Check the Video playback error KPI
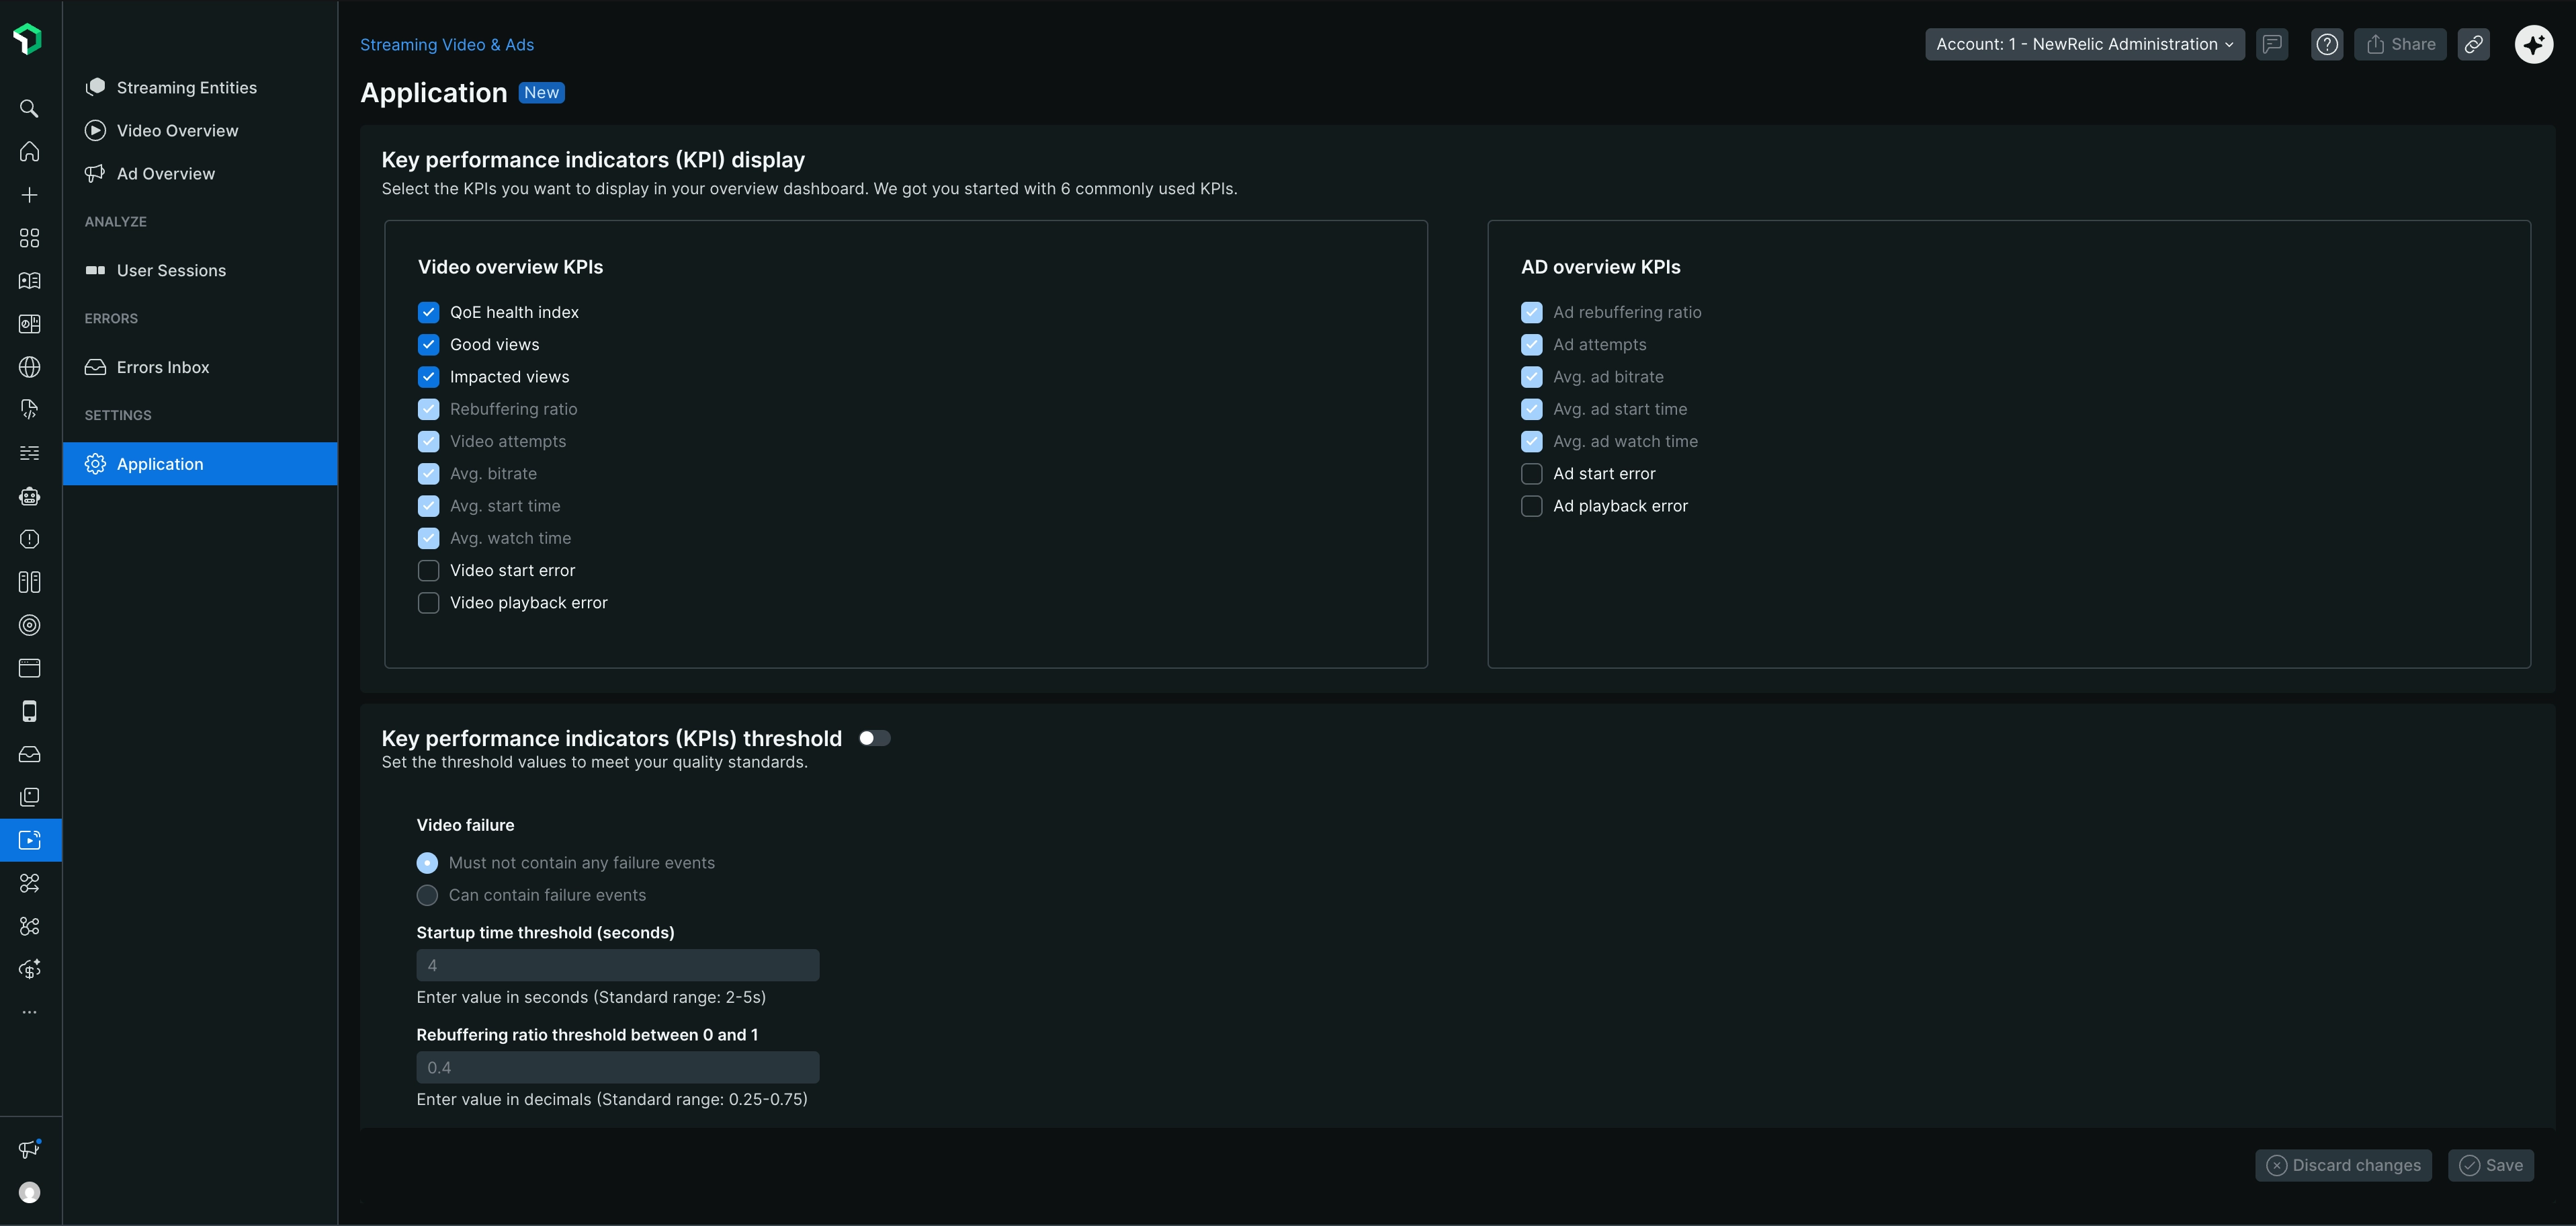This screenshot has height=1226, width=2576. [429, 602]
